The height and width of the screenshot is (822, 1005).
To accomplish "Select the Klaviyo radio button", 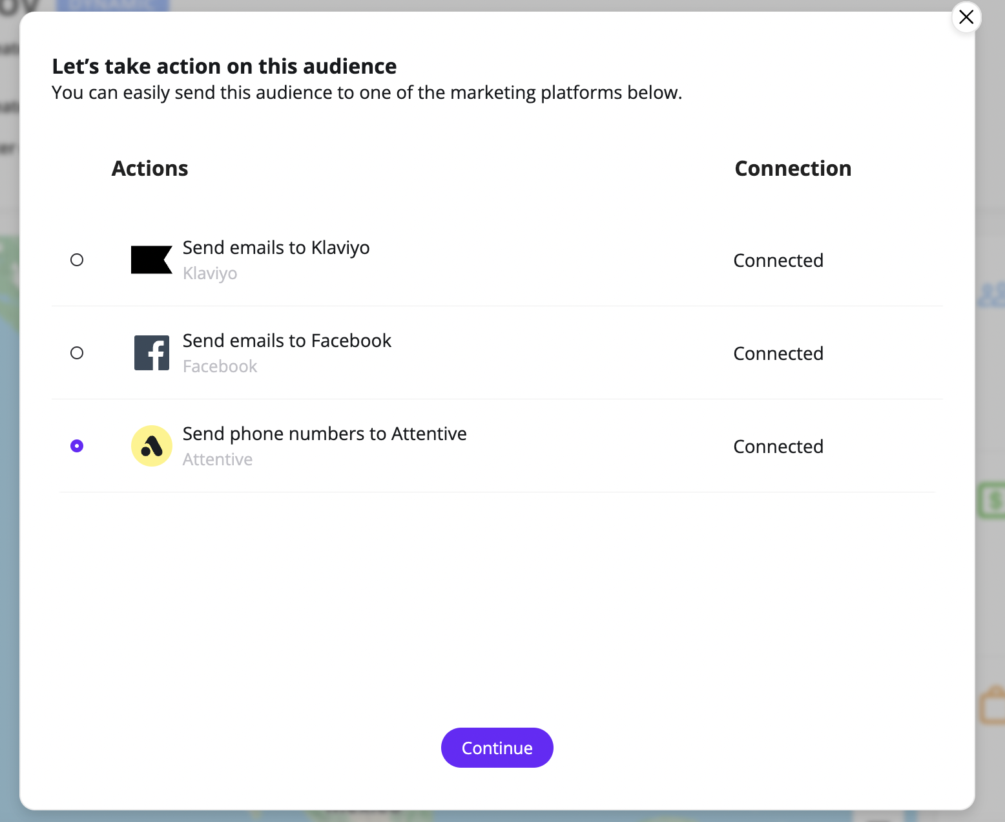I will [x=77, y=260].
